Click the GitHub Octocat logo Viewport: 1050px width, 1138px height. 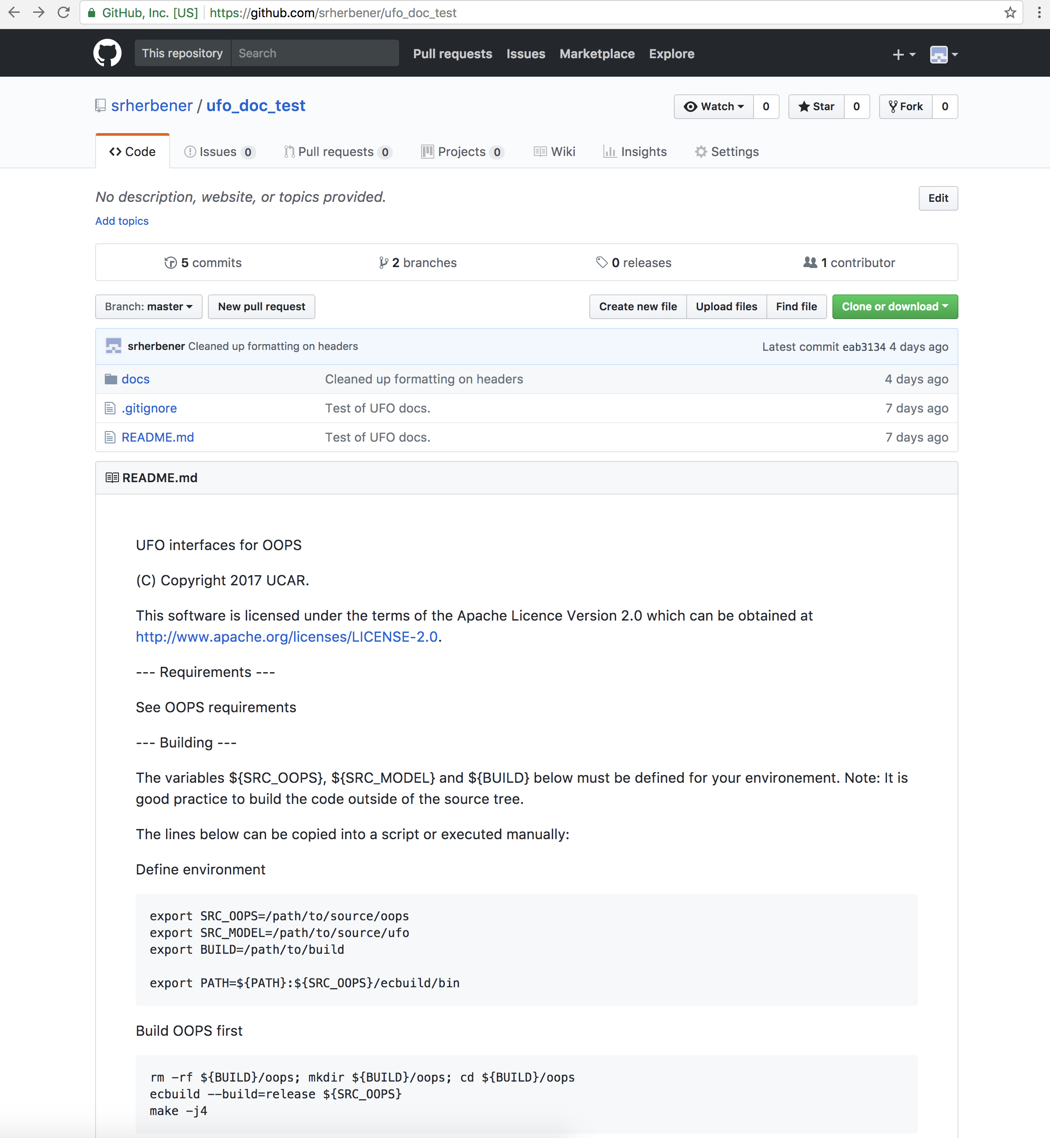tap(107, 53)
